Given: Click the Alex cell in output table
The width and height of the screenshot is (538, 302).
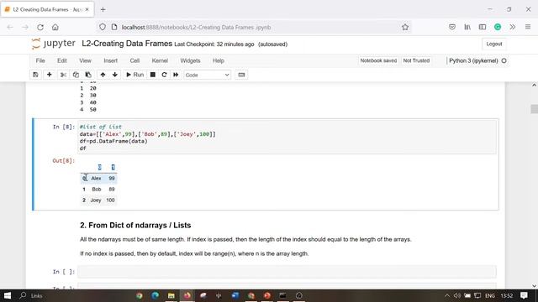Looking at the screenshot, I should [x=96, y=179].
